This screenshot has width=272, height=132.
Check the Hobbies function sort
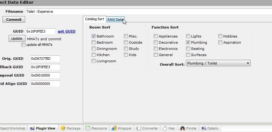pyautogui.click(x=220, y=36)
